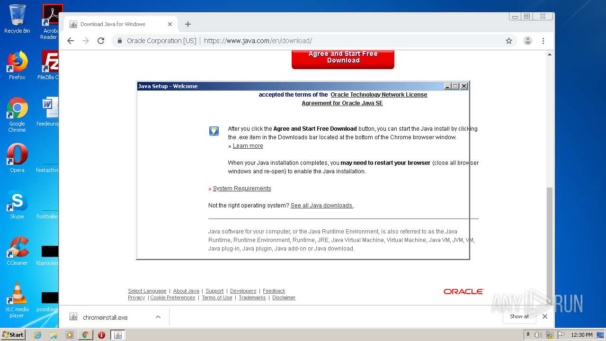Screen dimensions: 606x341
Task: Open a new Chrome tab
Action: (188, 24)
